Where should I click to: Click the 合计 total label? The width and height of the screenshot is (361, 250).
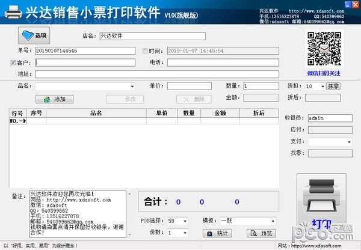click(x=156, y=202)
